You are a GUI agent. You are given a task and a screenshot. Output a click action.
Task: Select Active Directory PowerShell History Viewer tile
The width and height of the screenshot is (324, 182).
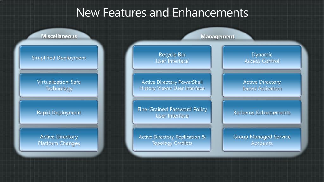(172, 85)
